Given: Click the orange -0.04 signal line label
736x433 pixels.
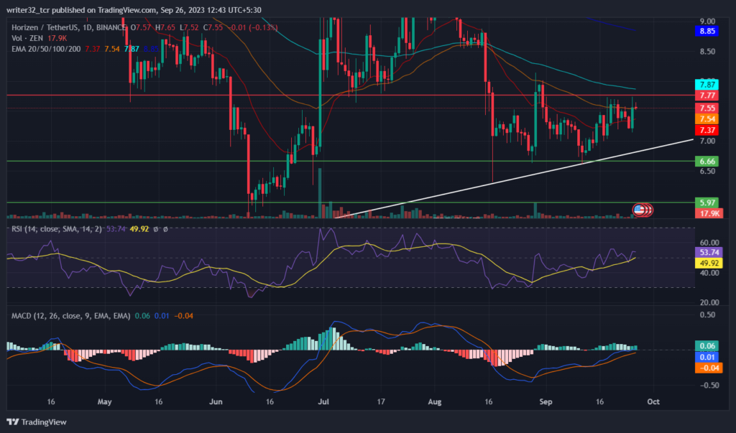Looking at the screenshot, I should [709, 368].
